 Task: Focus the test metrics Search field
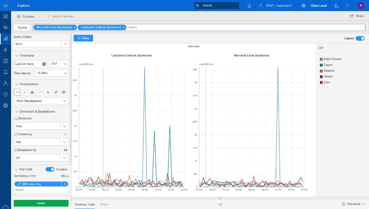coord(41,190)
